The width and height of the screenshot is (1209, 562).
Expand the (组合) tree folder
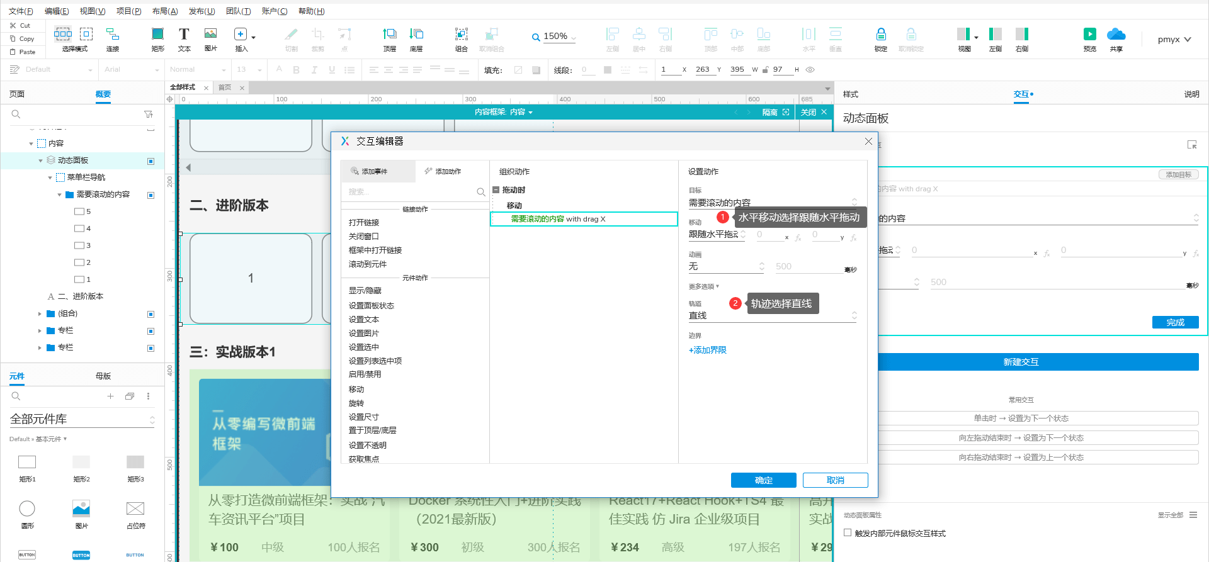pyautogui.click(x=40, y=313)
